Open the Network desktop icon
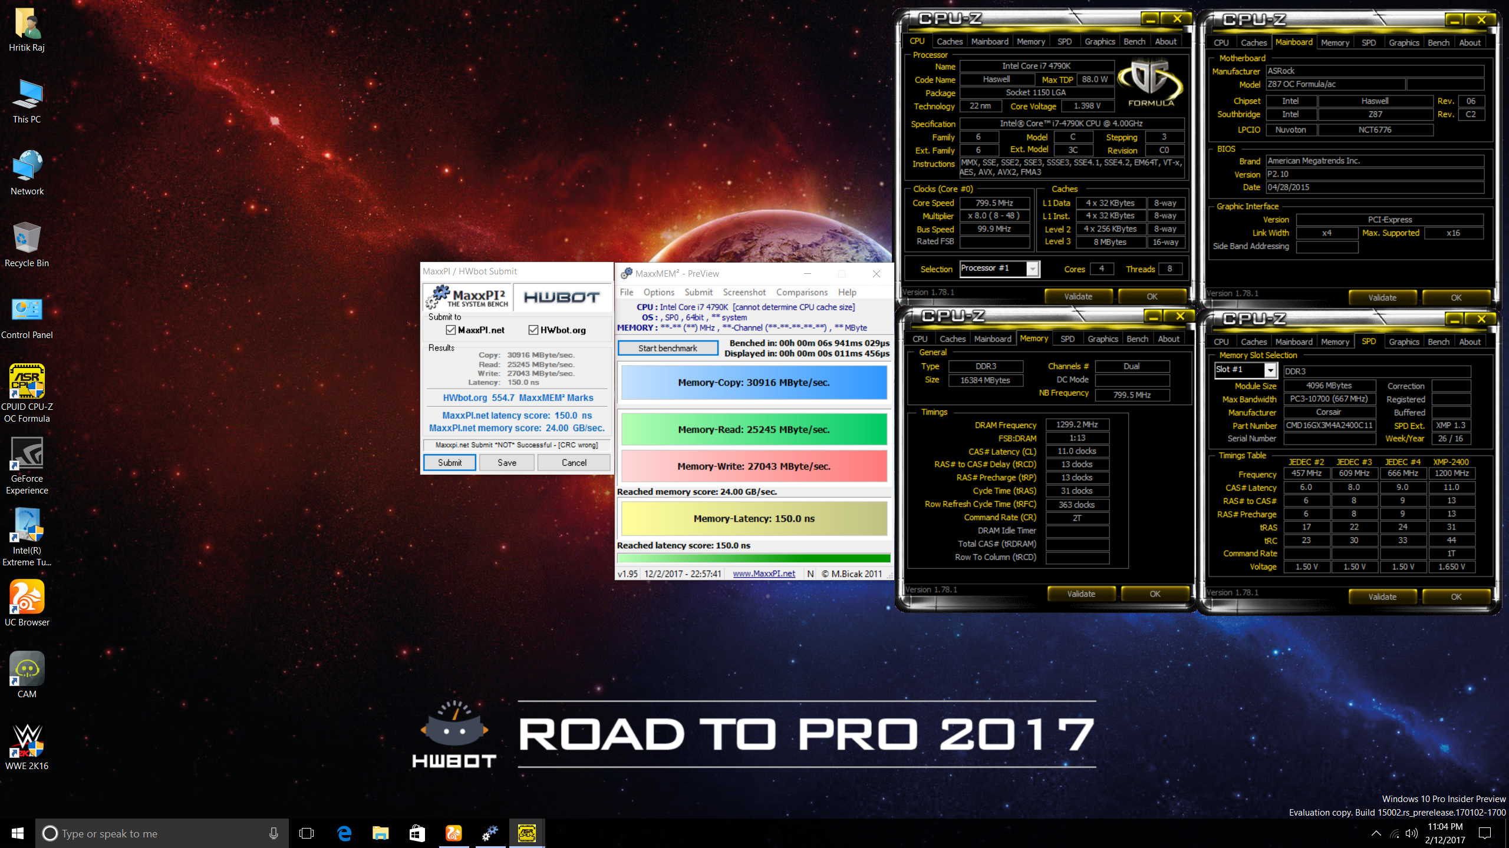This screenshot has height=848, width=1509. [x=27, y=173]
